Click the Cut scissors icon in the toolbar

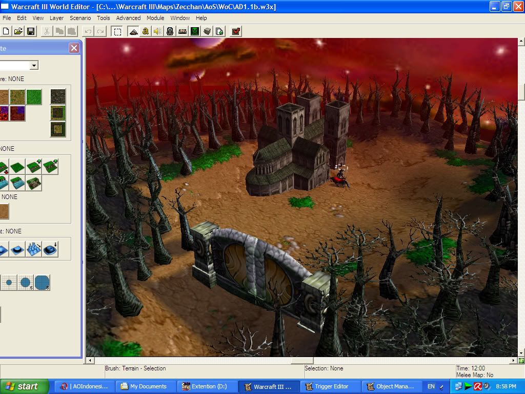pos(47,31)
